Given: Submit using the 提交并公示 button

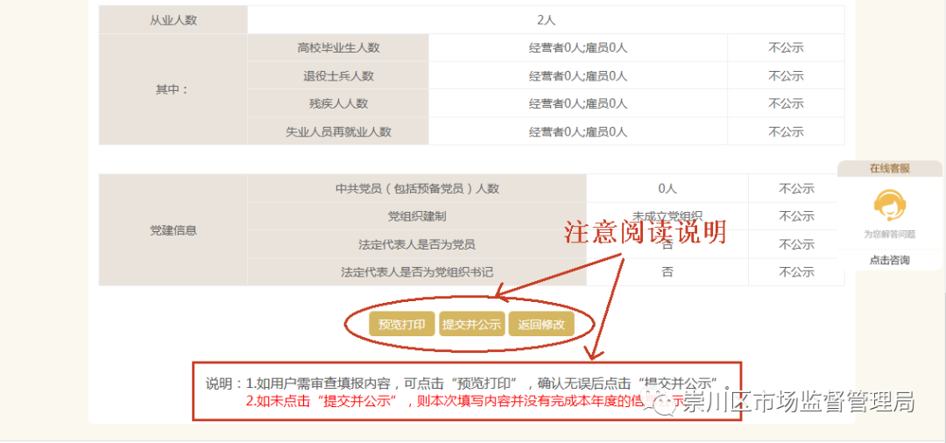Looking at the screenshot, I should click(471, 325).
